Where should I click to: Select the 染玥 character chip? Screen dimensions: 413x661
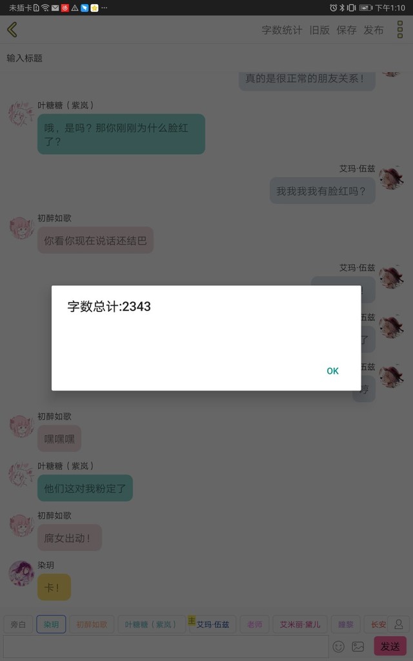pos(51,624)
